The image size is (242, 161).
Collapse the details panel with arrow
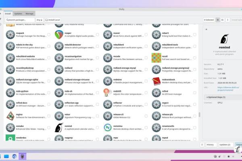(206, 29)
